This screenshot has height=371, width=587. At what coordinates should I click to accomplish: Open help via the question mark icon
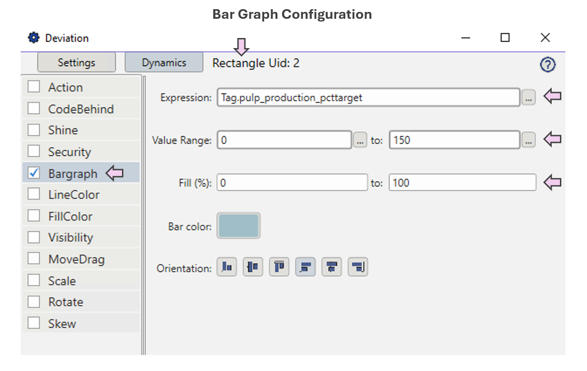[548, 65]
